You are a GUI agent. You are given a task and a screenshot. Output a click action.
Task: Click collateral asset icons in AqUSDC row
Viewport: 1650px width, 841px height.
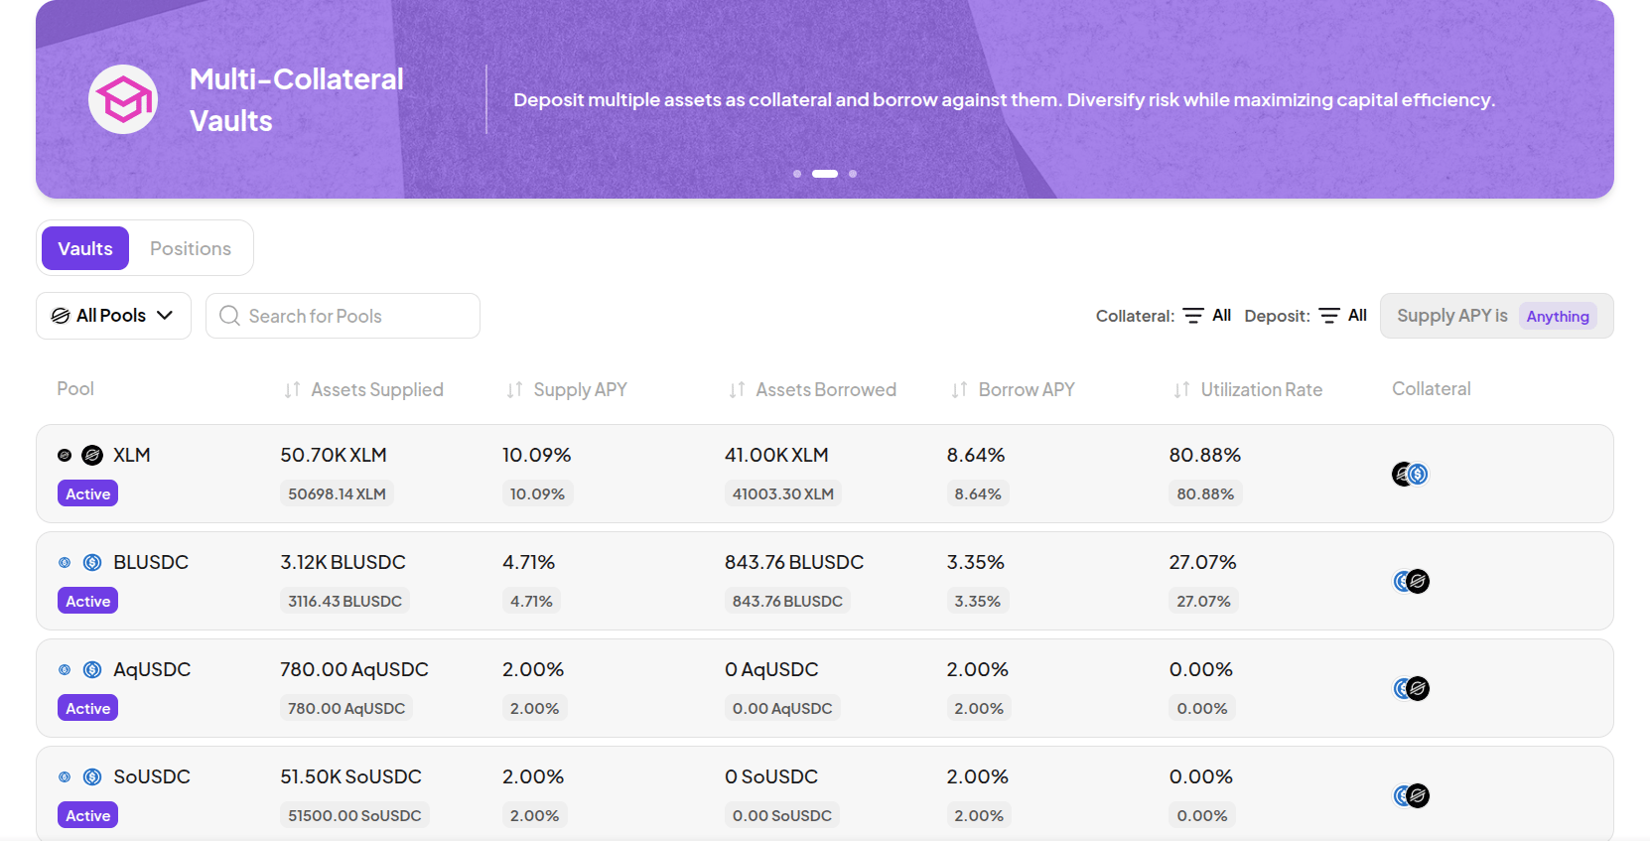1411,688
